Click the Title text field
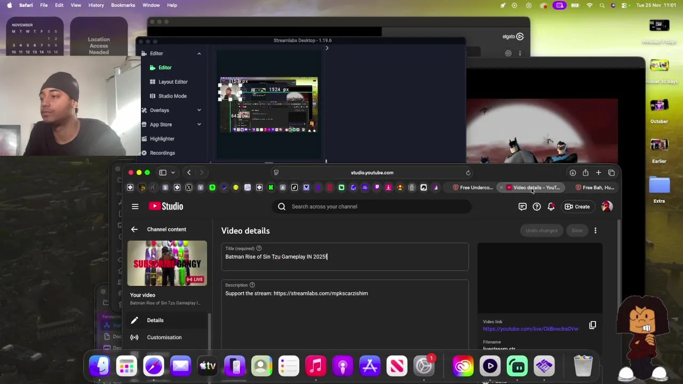This screenshot has height=384, width=683. [345, 257]
